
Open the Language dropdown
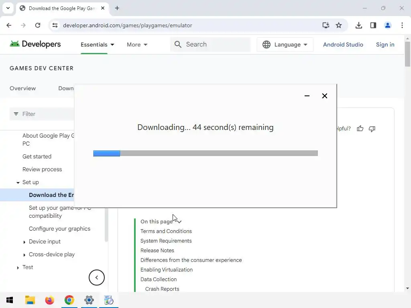285,45
